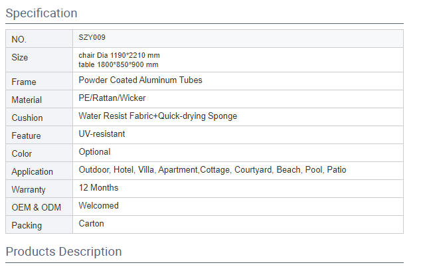This screenshot has width=421, height=267.
Task: Select the Water Resist Fabric+Quick-drying Sponge text
Action: pos(157,116)
